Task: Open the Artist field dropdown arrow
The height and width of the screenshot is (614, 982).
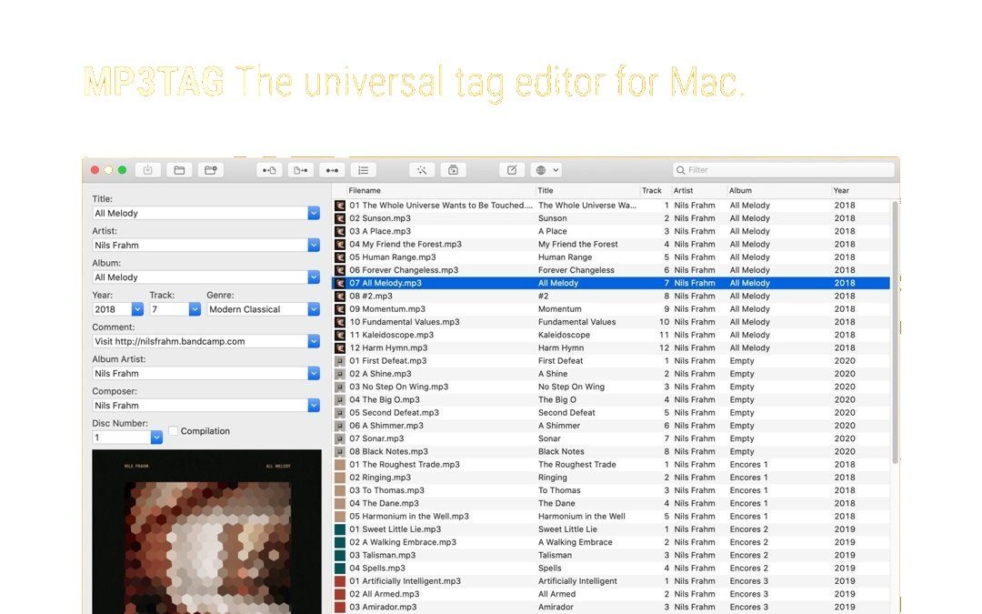Action: 314,245
